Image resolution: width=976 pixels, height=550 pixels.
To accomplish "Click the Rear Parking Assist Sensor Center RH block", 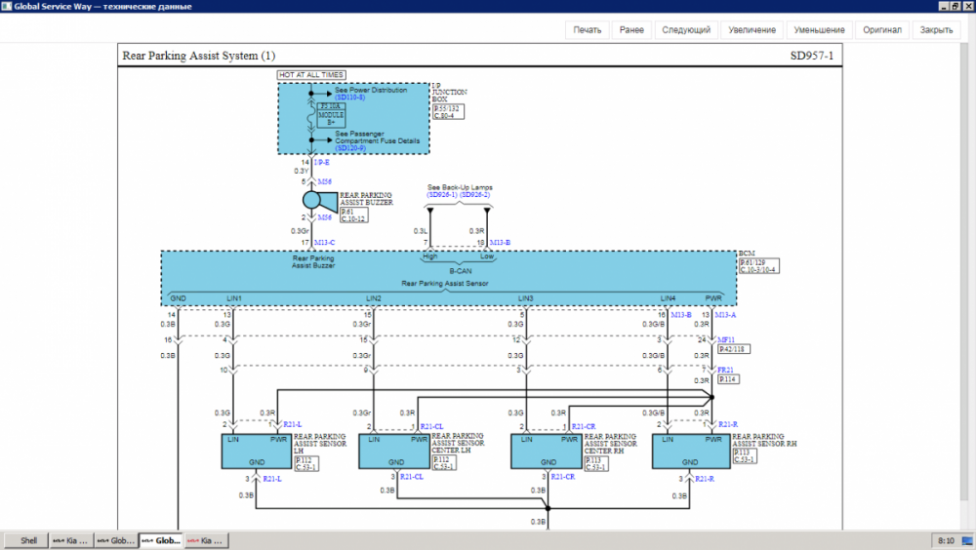I will point(548,452).
